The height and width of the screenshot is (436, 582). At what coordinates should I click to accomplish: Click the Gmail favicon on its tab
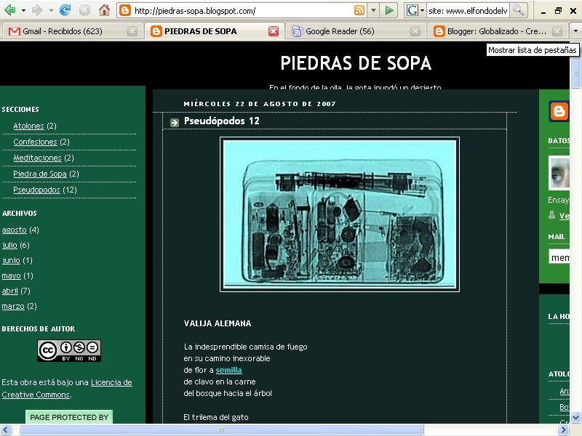point(13,31)
